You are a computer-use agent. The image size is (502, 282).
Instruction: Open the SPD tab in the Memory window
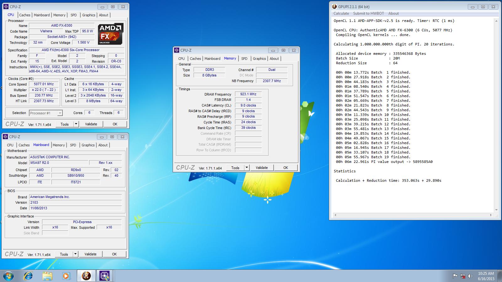(244, 59)
